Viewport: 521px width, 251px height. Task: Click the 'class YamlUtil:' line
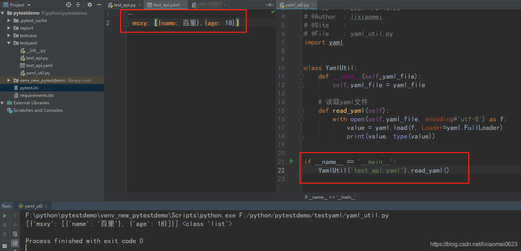330,68
